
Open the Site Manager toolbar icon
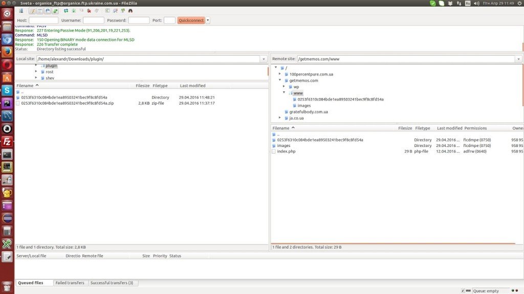click(x=20, y=11)
